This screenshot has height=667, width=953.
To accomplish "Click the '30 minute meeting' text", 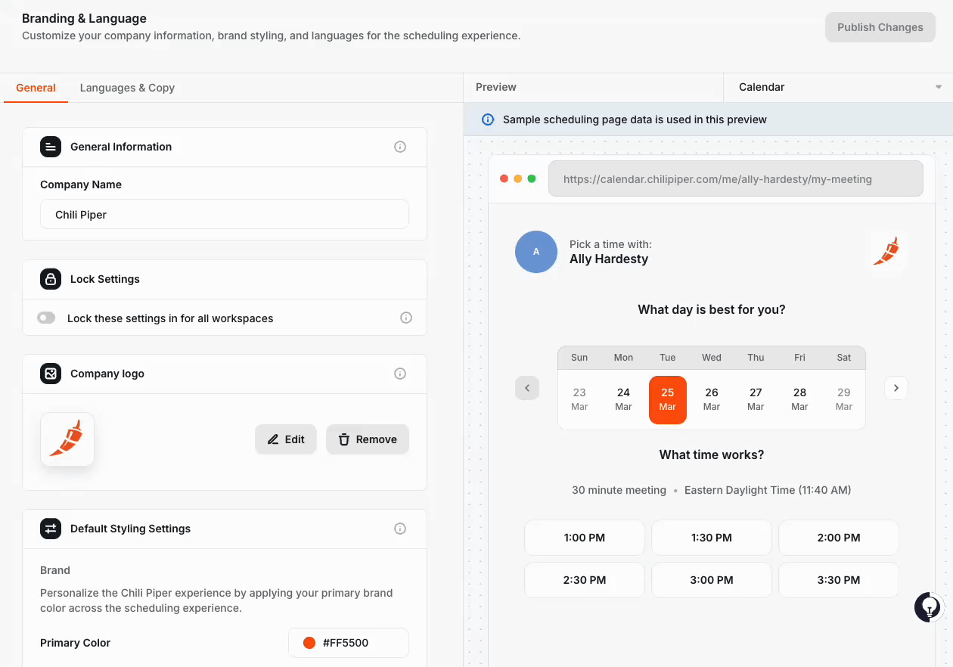I will click(619, 490).
